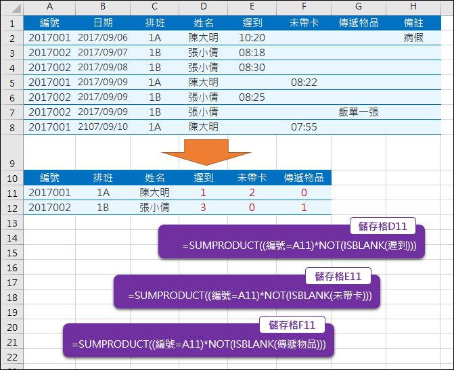Click the 儲存格E11 label box
Screen dimensions: 454x370
338,276
